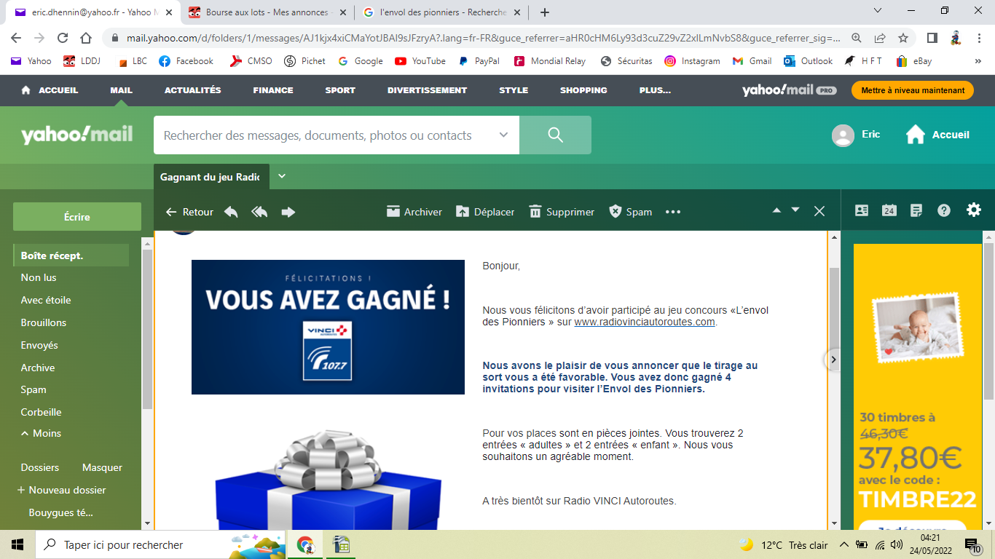Open Facebook bookmark

pos(186,61)
